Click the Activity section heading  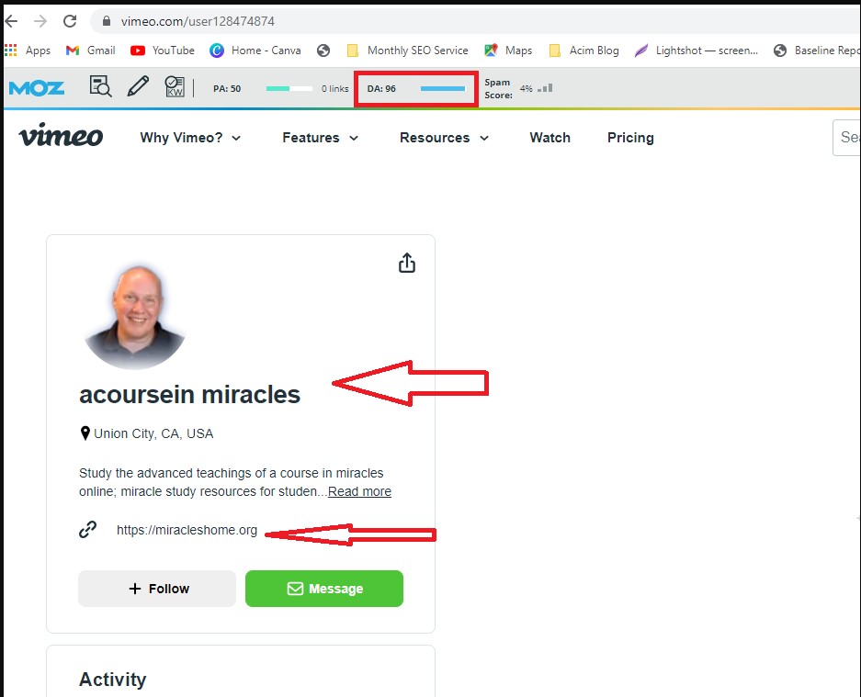(113, 680)
